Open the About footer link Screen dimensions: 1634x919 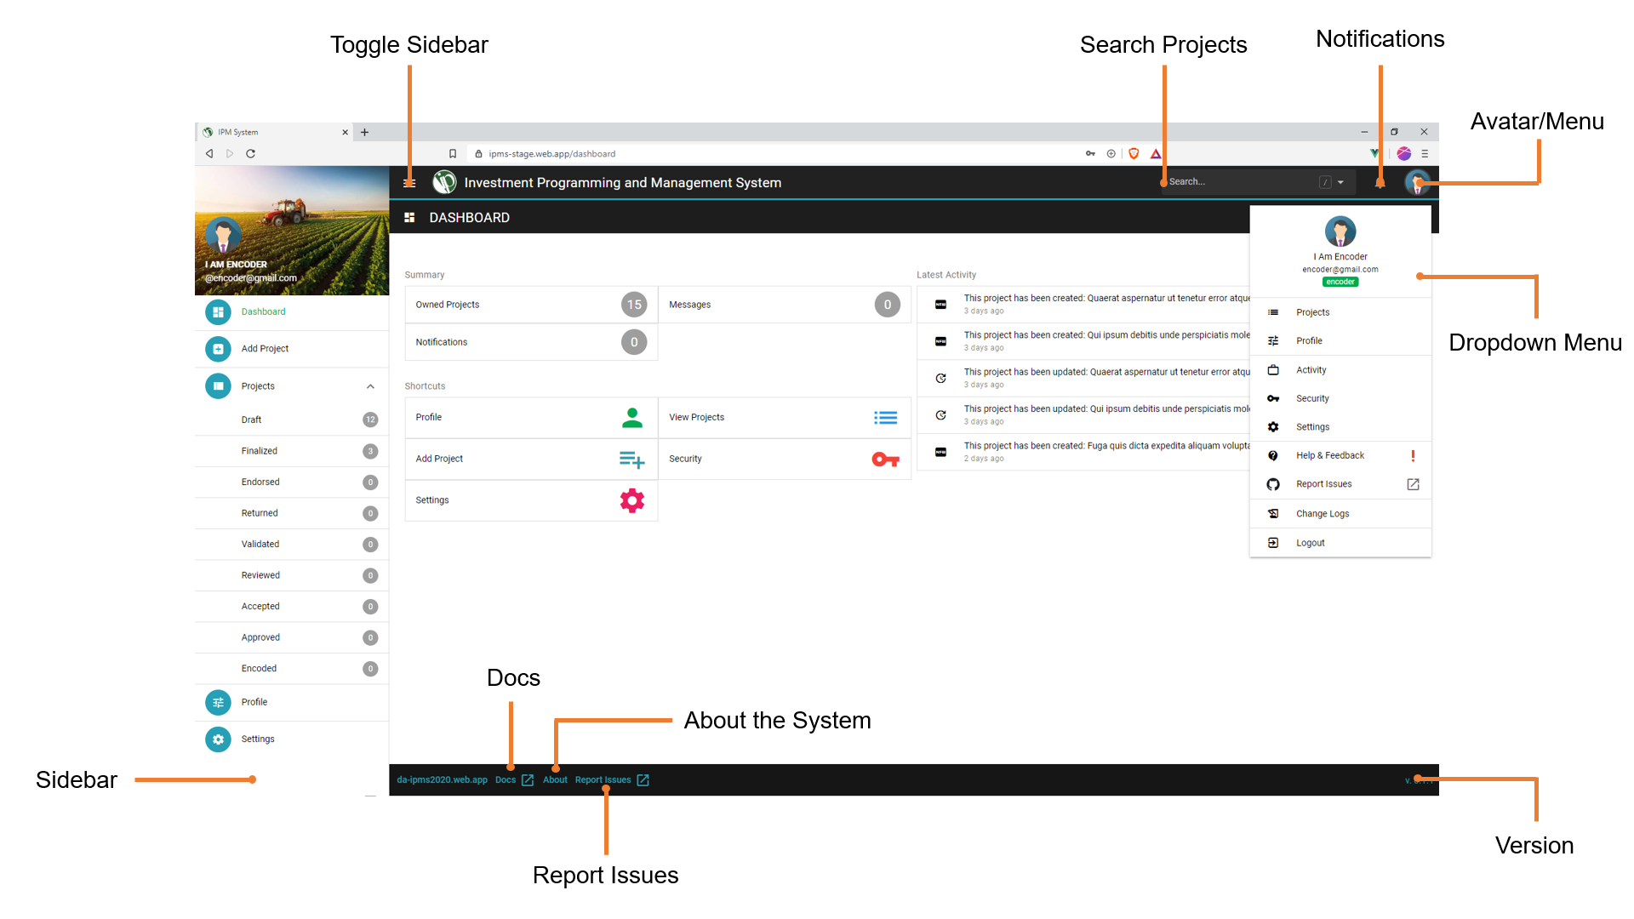coord(555,779)
